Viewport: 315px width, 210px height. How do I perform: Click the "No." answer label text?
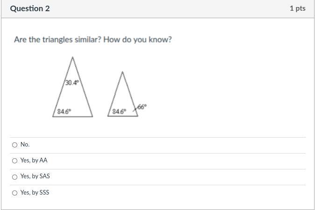click(25, 145)
